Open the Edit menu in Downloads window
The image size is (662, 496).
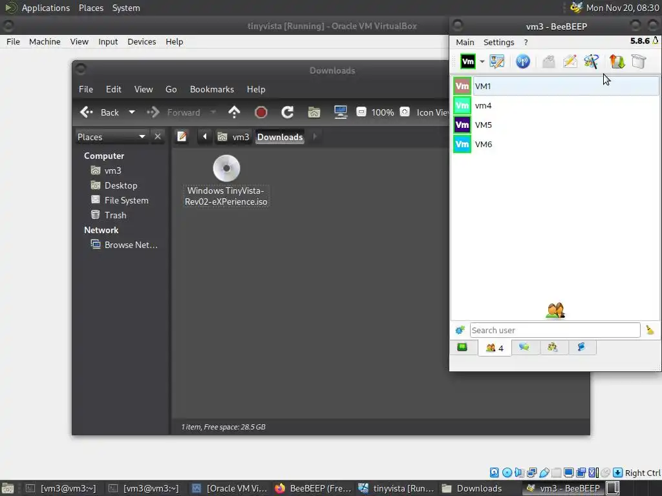[x=114, y=89]
